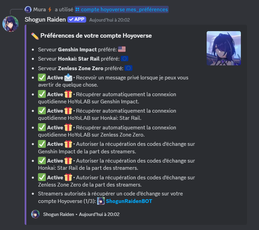Click the pencil emoji in embed title
The height and width of the screenshot is (230, 259).
35,36
